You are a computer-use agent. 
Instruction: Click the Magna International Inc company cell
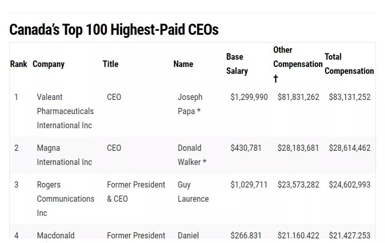pyautogui.click(x=64, y=155)
